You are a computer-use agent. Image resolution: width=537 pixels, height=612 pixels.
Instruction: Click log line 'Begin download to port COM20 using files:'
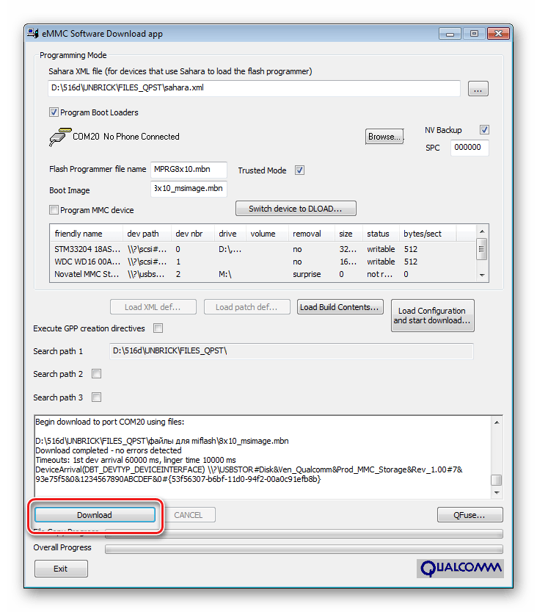point(110,422)
